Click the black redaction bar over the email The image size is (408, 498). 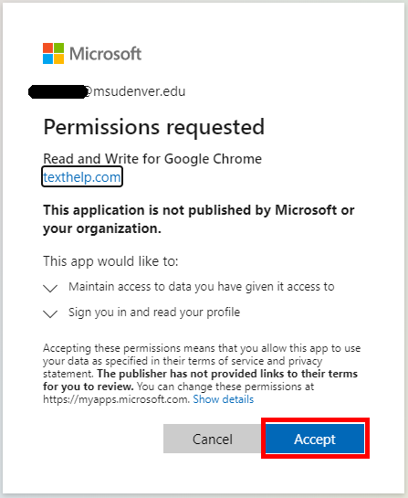pyautogui.click(x=58, y=91)
